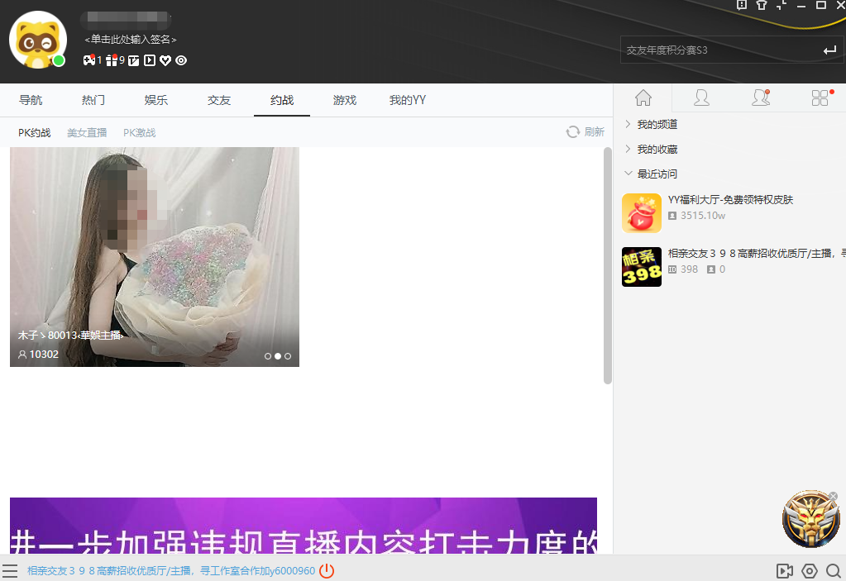Switch to the 游戏 tab
This screenshot has width=846, height=581.
point(344,99)
